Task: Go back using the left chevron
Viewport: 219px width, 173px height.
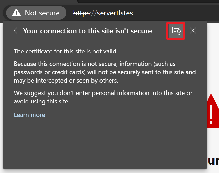Action: tap(16, 31)
